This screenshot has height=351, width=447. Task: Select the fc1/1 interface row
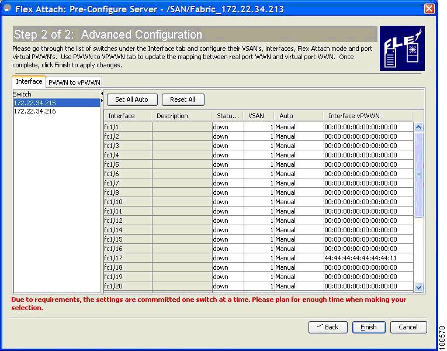coord(128,127)
